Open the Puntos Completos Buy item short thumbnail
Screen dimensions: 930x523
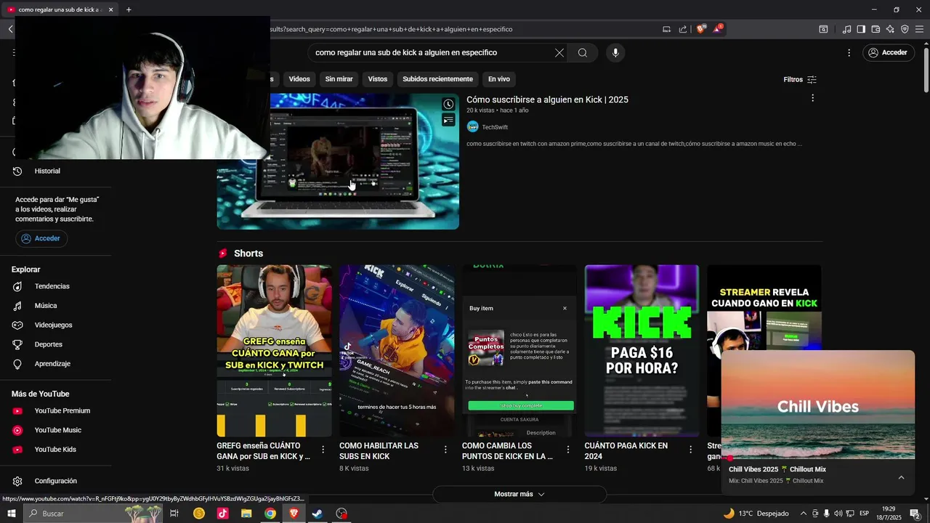pyautogui.click(x=519, y=351)
